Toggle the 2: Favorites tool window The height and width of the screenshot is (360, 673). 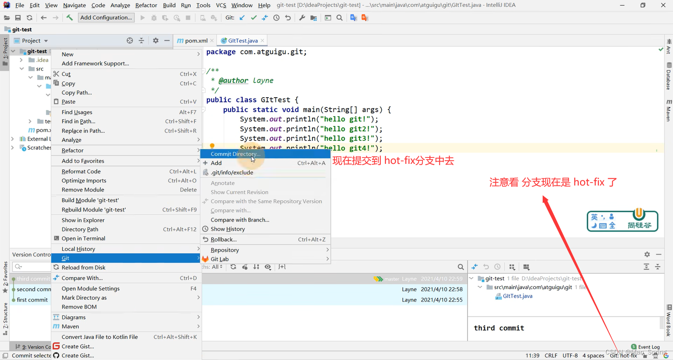5,277
